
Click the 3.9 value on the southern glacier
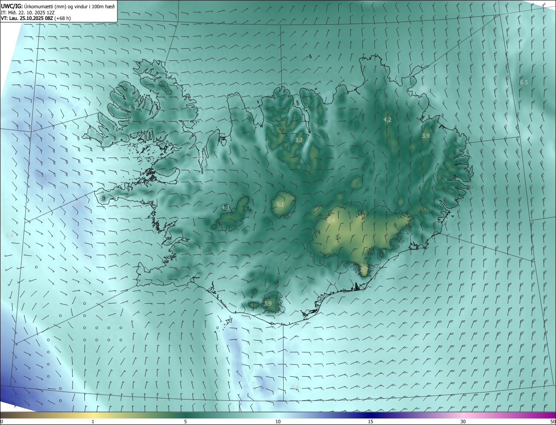click(268, 304)
